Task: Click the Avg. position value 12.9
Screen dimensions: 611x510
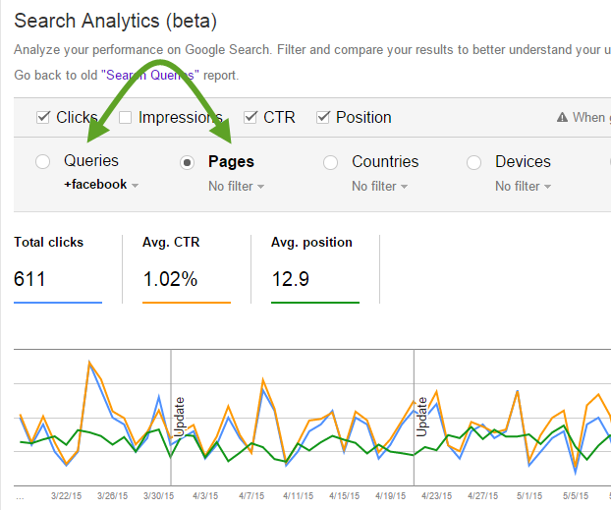Action: click(x=290, y=279)
